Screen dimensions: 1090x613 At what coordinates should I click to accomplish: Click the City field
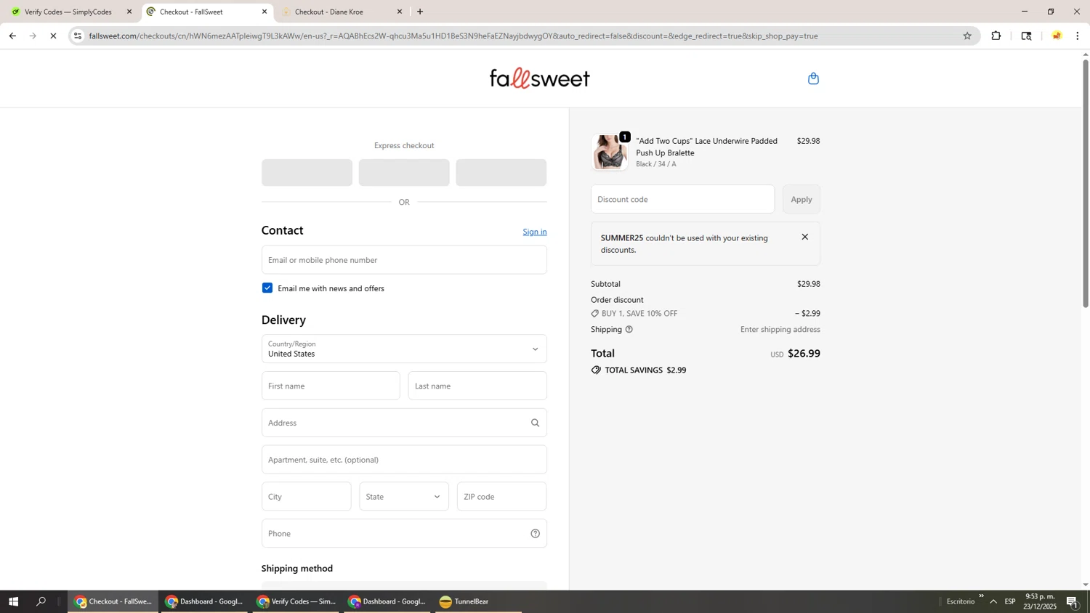[306, 497]
